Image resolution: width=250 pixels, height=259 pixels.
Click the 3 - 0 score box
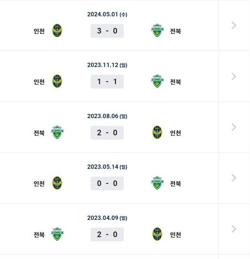pyautogui.click(x=107, y=31)
